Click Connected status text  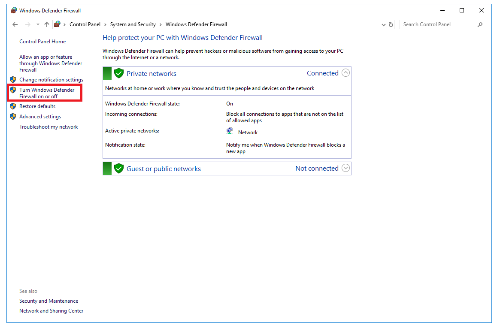coord(323,73)
